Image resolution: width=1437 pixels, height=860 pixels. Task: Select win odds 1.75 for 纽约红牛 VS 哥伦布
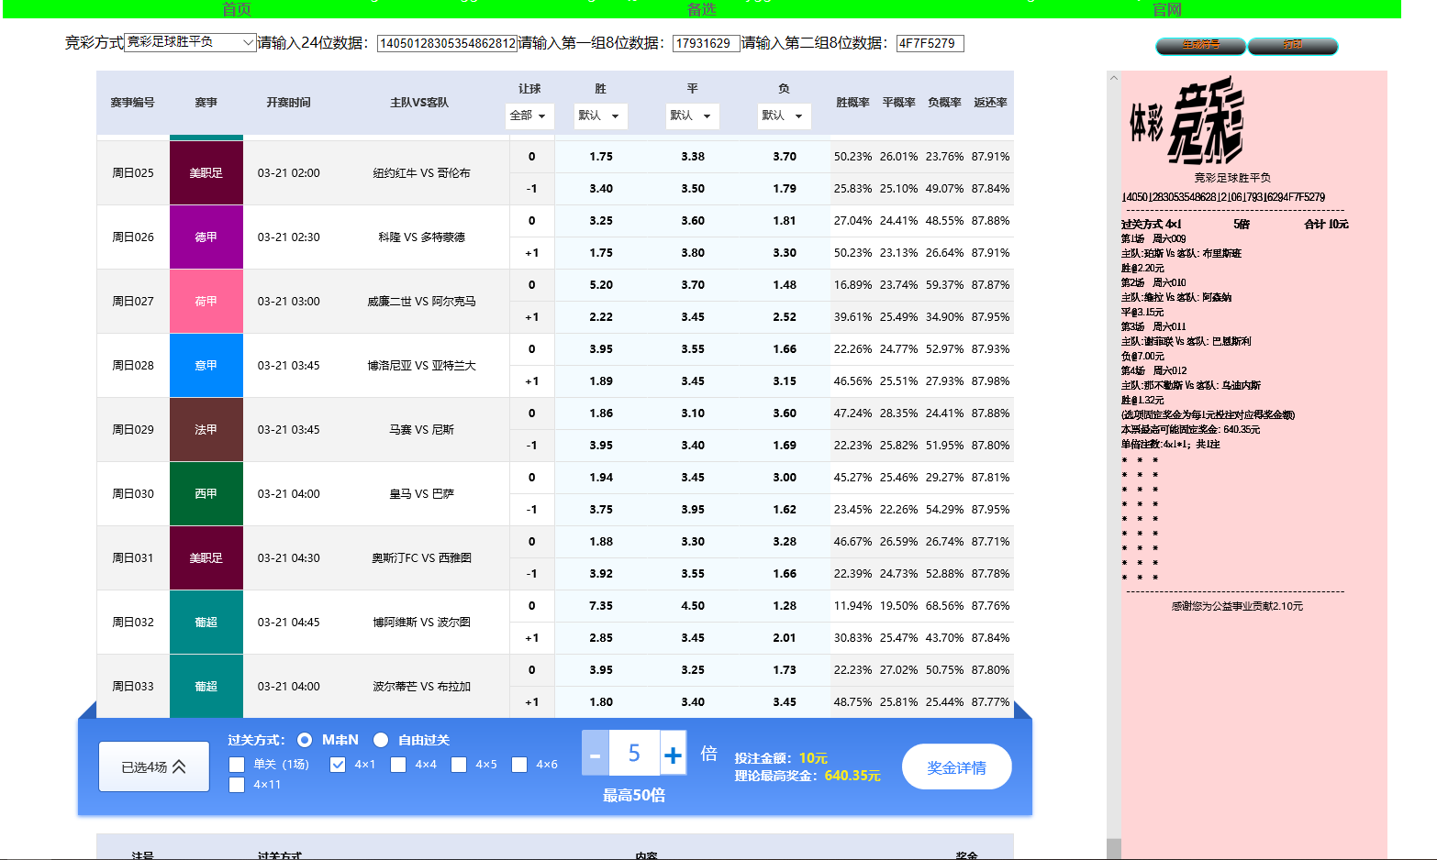pos(601,157)
